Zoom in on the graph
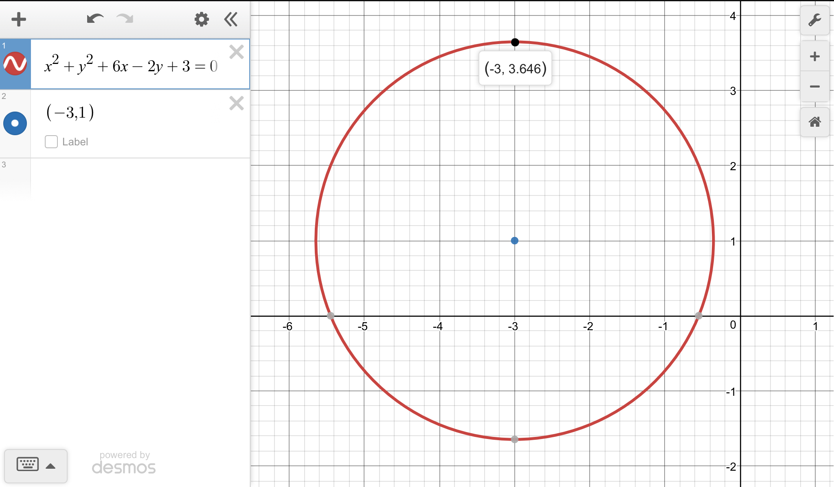Viewport: 834px width, 487px height. [814, 56]
